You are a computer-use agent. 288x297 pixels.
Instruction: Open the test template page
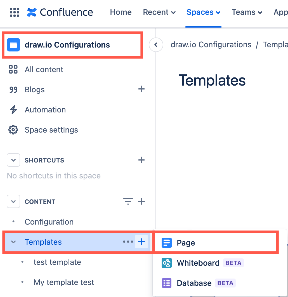pyautogui.click(x=57, y=262)
